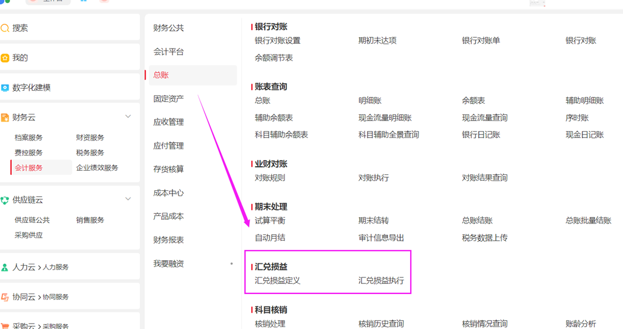The width and height of the screenshot is (623, 329).
Task: Open 明细账 under 账表查询
Action: (370, 101)
